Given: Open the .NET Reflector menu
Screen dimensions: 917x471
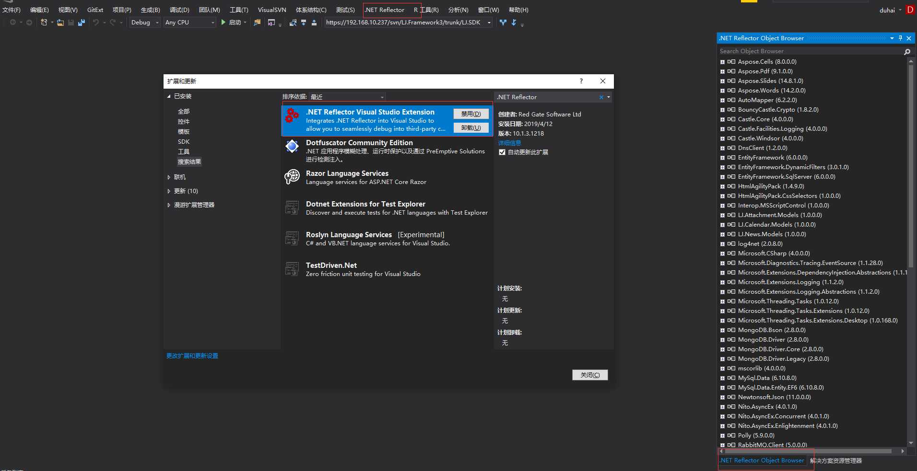Looking at the screenshot, I should coord(385,10).
